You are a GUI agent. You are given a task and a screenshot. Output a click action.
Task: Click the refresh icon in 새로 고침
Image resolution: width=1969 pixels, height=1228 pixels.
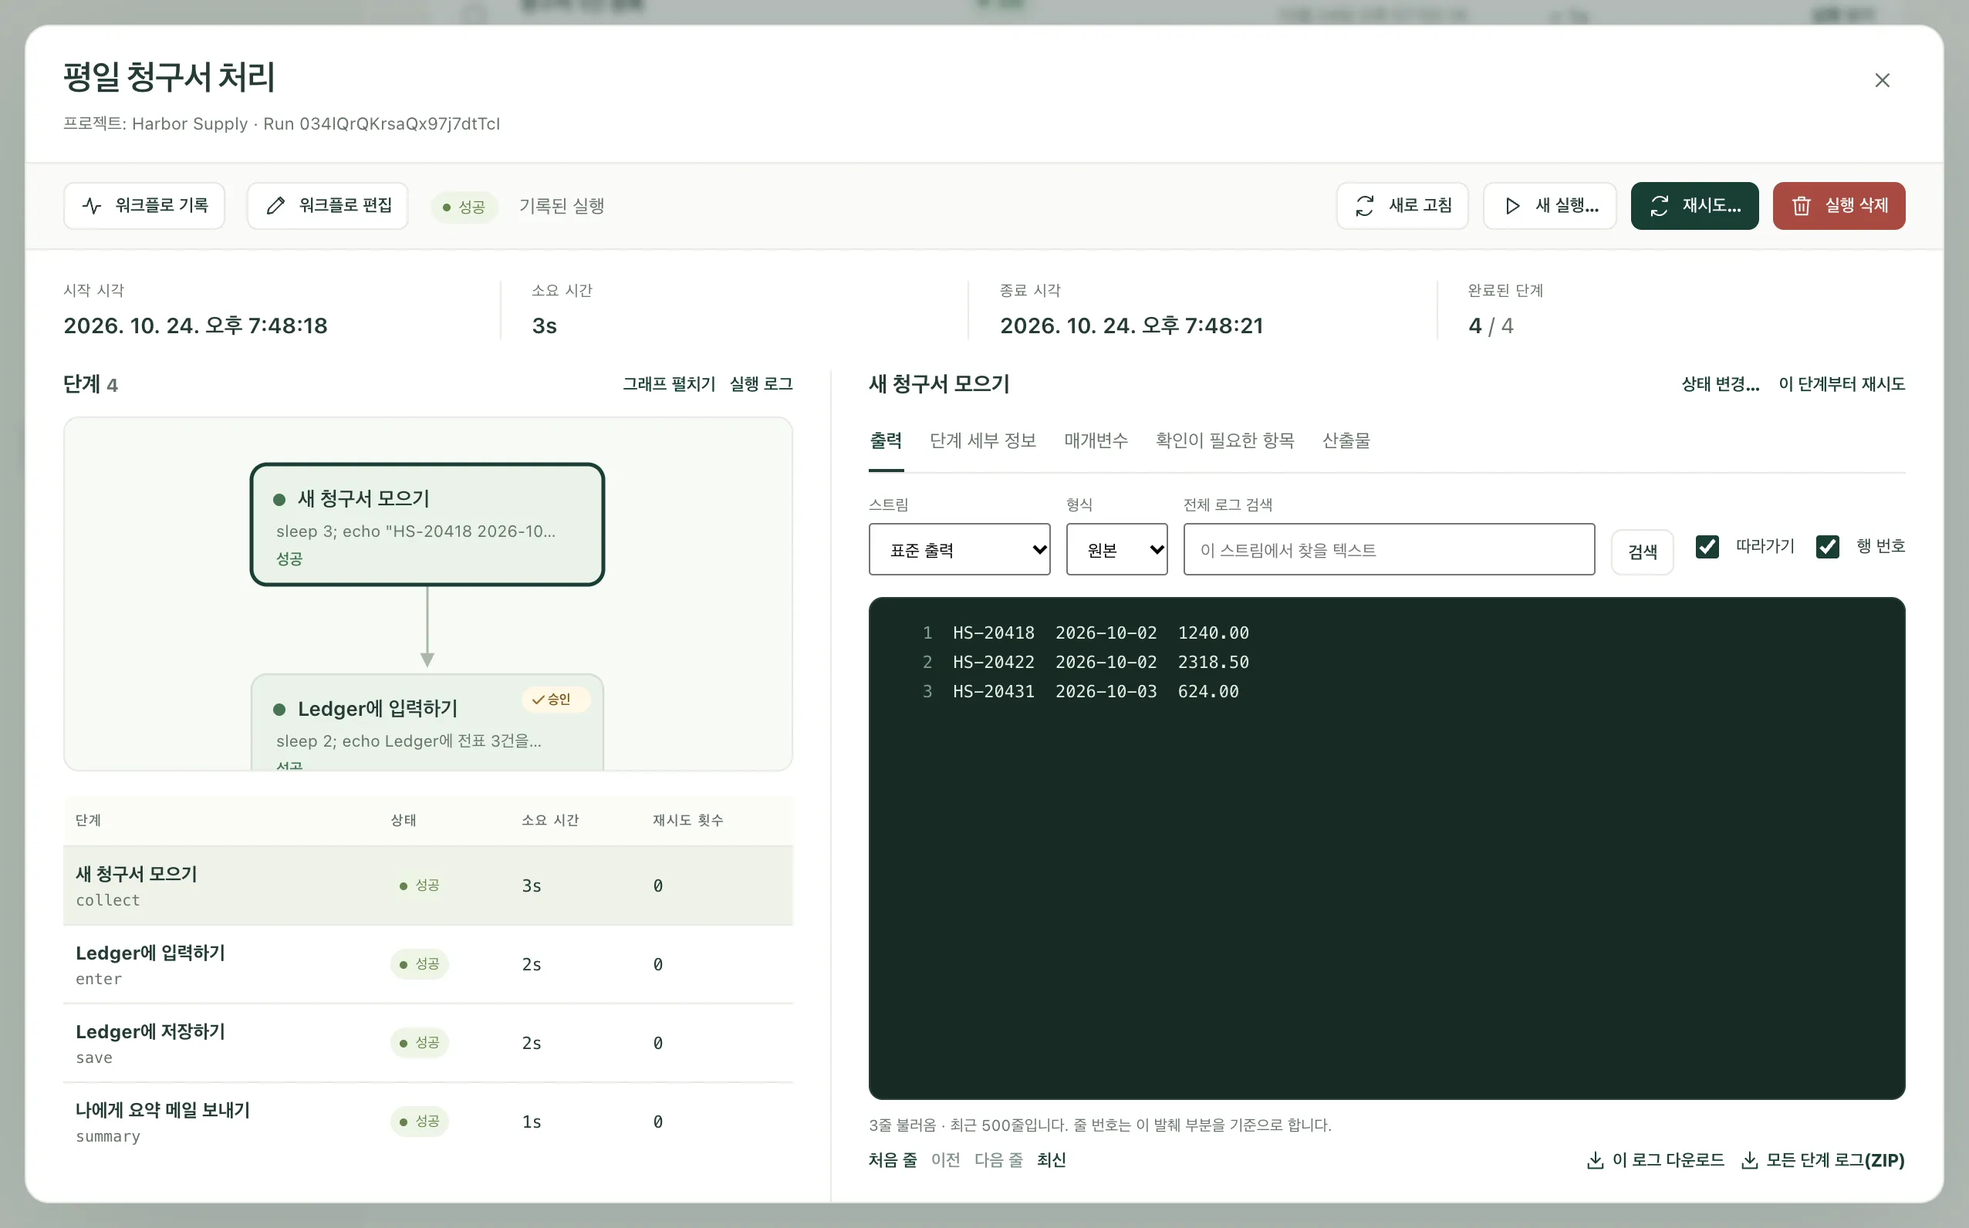(x=1365, y=205)
